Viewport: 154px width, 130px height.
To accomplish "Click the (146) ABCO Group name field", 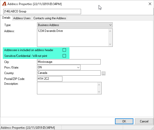I will click(42, 11).
